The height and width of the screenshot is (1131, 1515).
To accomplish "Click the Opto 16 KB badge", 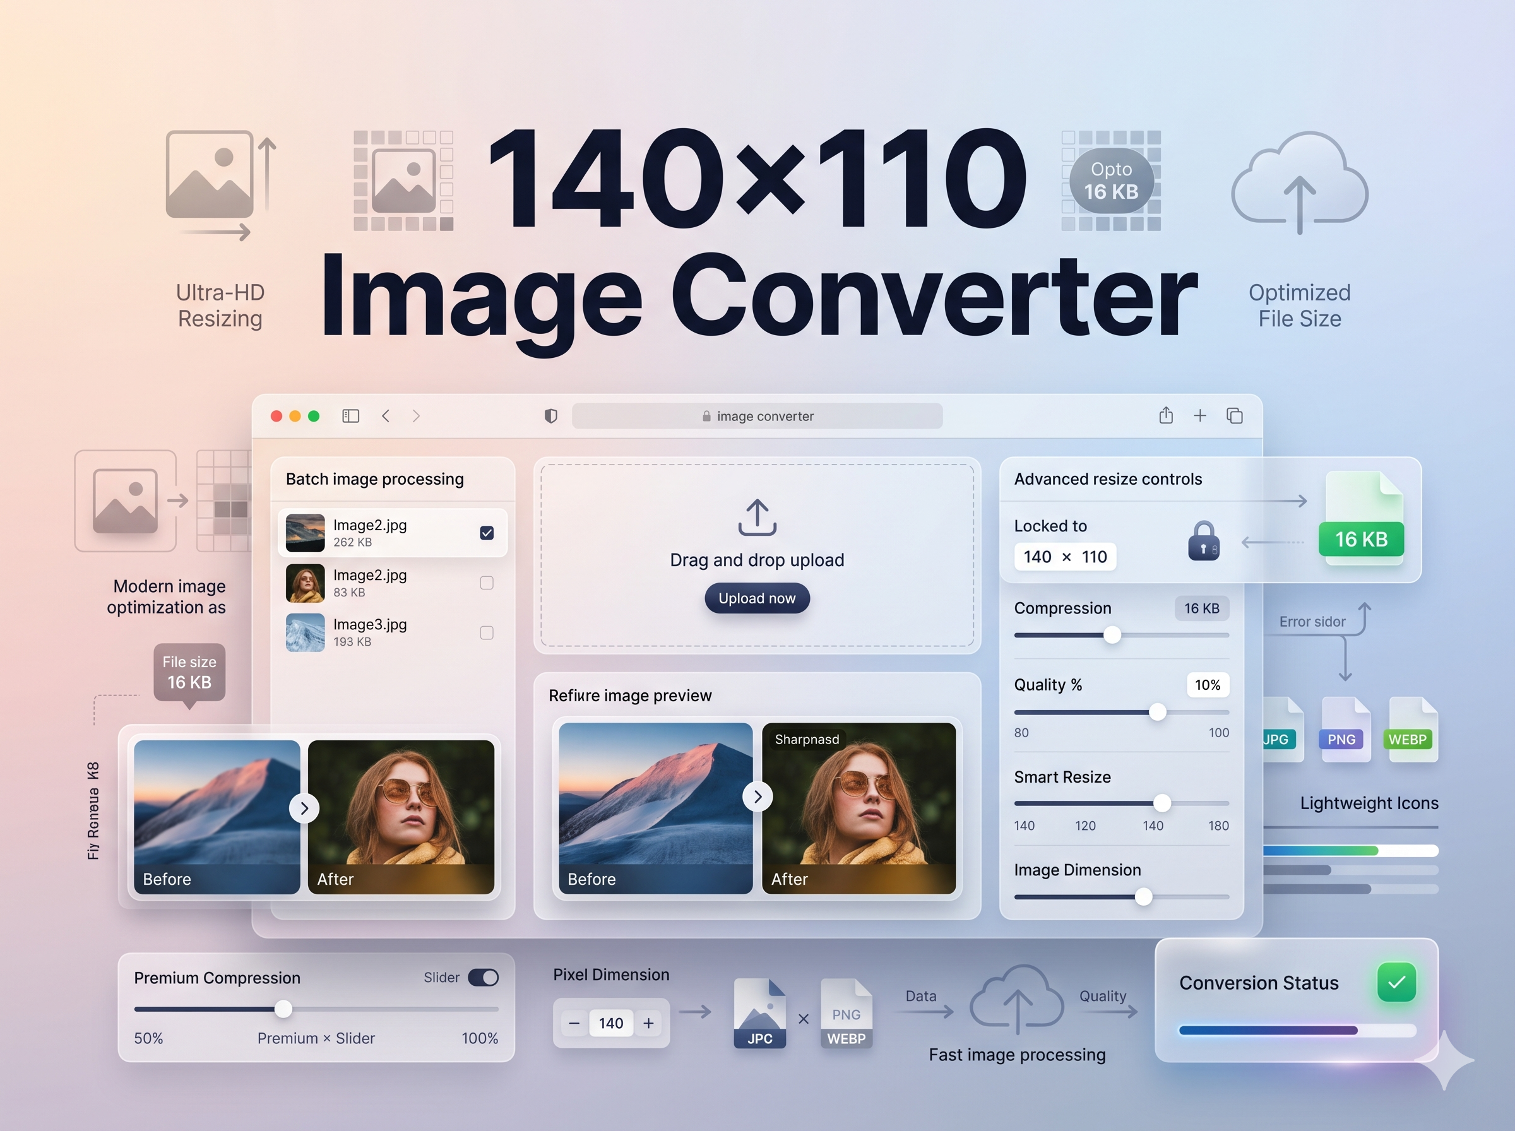I will [1112, 181].
